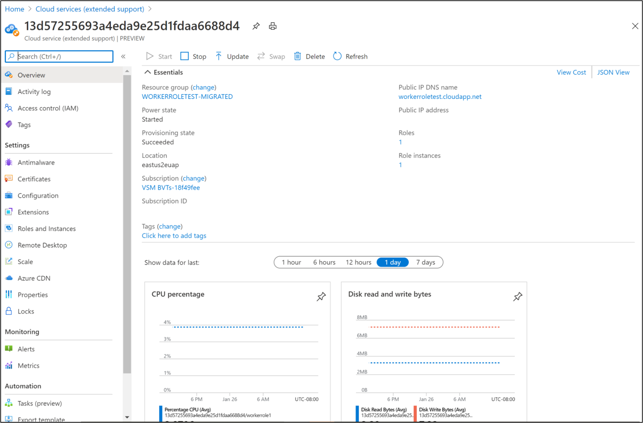Screen dimensions: 643x423
Task: Click the Alerts icon in sidebar
Action: (x=9, y=349)
